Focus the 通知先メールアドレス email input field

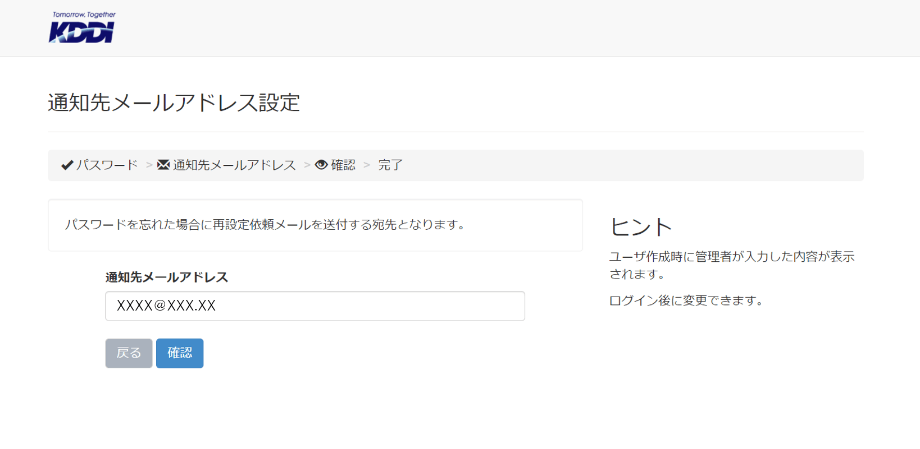(315, 306)
